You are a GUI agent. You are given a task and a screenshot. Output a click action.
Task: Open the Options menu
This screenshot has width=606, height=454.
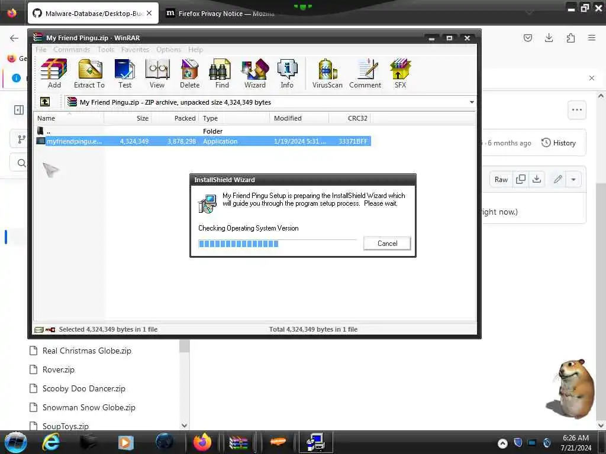(x=169, y=50)
